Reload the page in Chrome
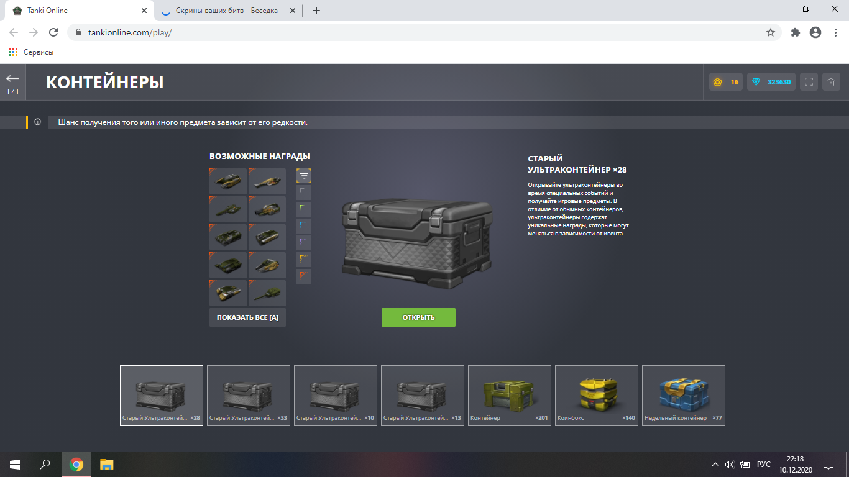The height and width of the screenshot is (477, 849). coord(53,32)
